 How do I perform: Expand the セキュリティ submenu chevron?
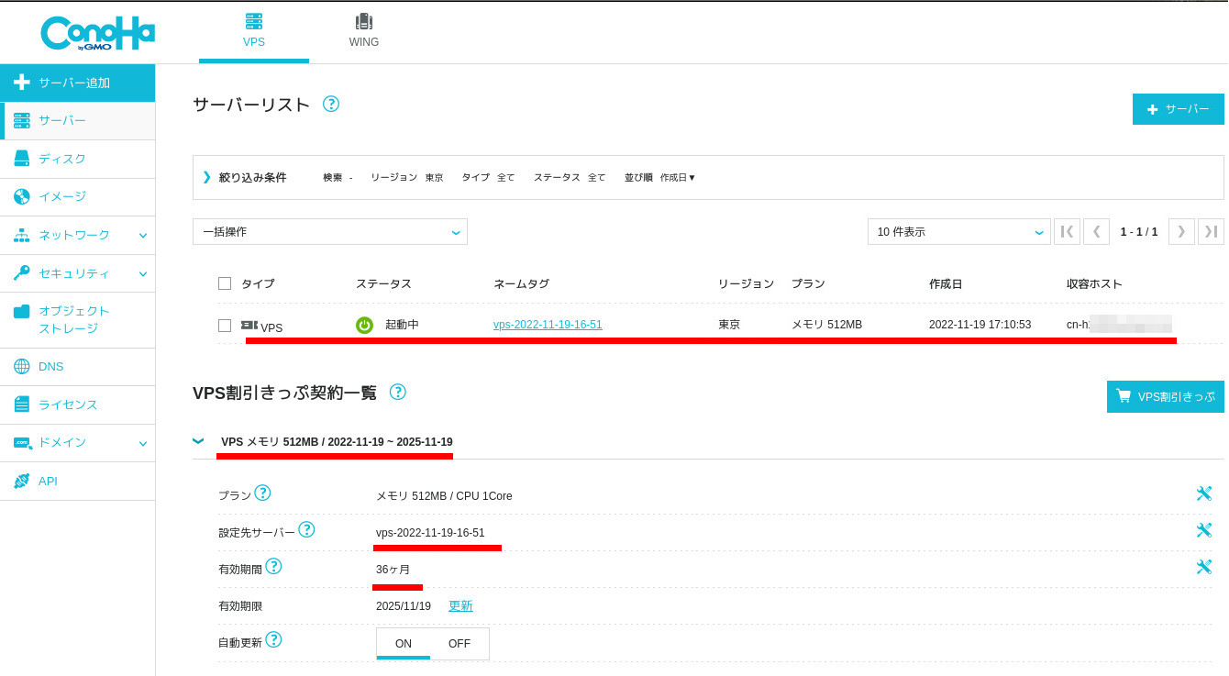[143, 273]
